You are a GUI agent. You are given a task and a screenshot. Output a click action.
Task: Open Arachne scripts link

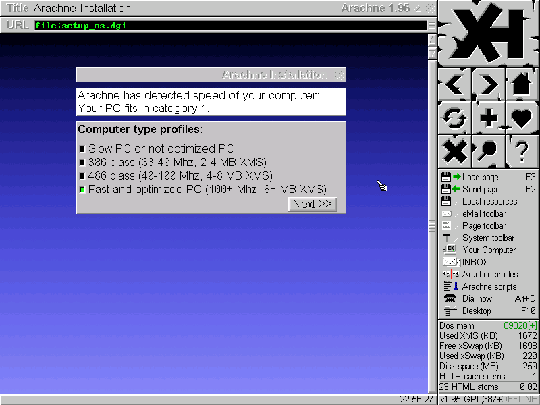point(489,286)
